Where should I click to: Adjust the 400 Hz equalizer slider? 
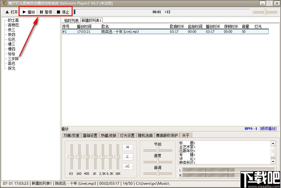pyautogui.click(x=87, y=157)
